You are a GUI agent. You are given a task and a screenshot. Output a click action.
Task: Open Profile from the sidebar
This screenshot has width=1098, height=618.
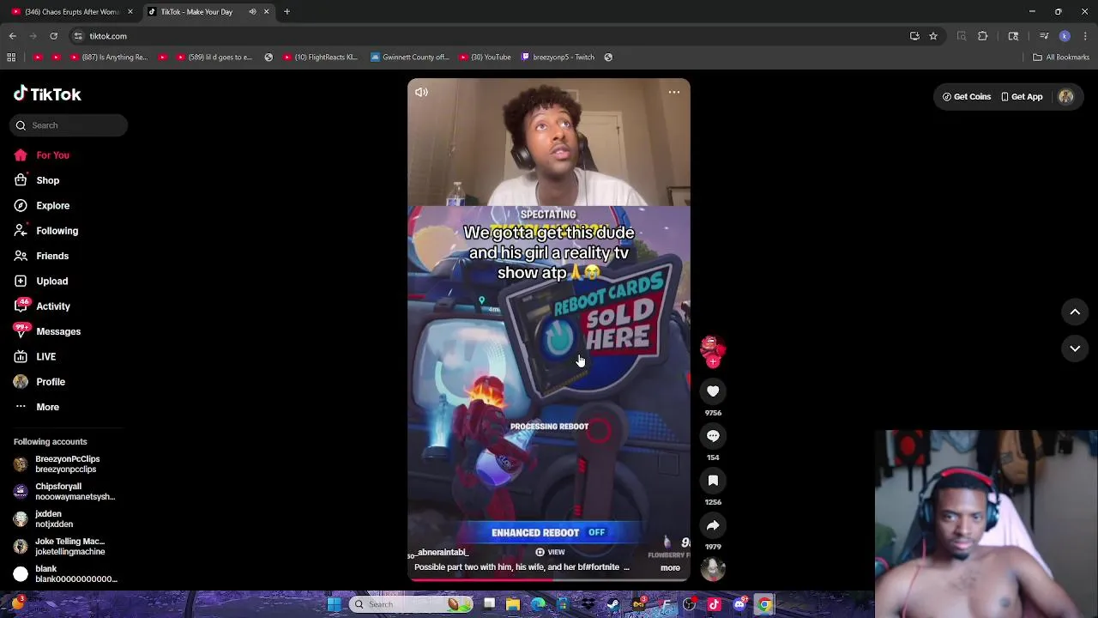point(39,382)
